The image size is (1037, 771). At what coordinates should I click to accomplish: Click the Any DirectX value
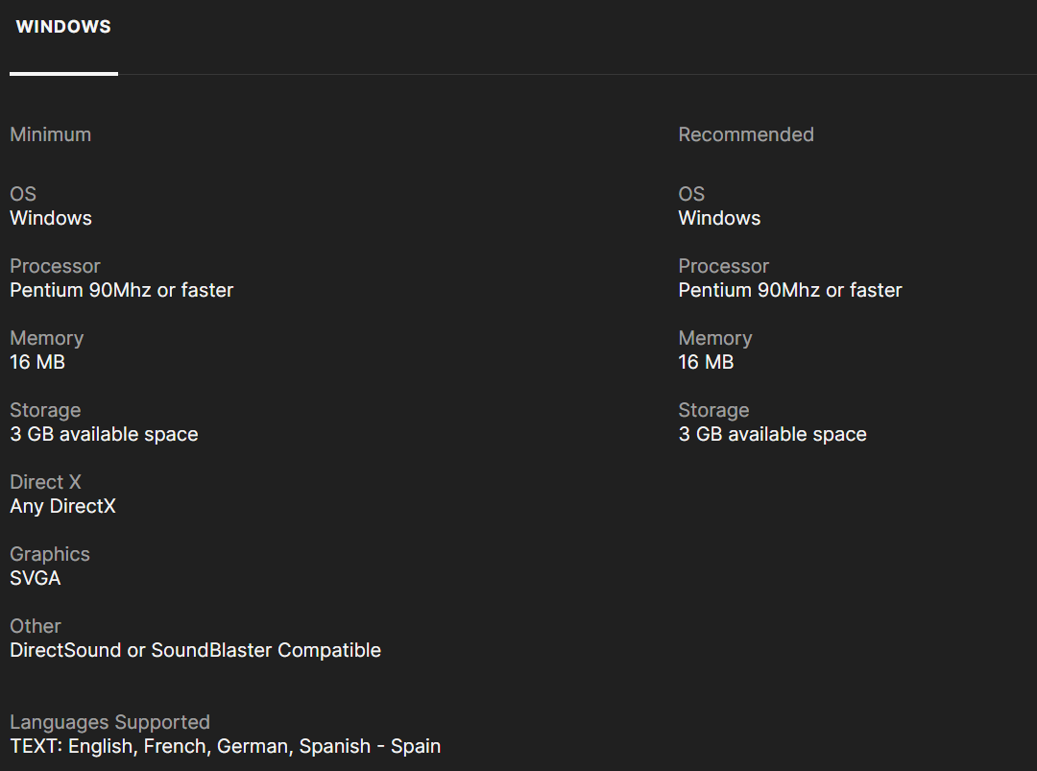(x=62, y=506)
